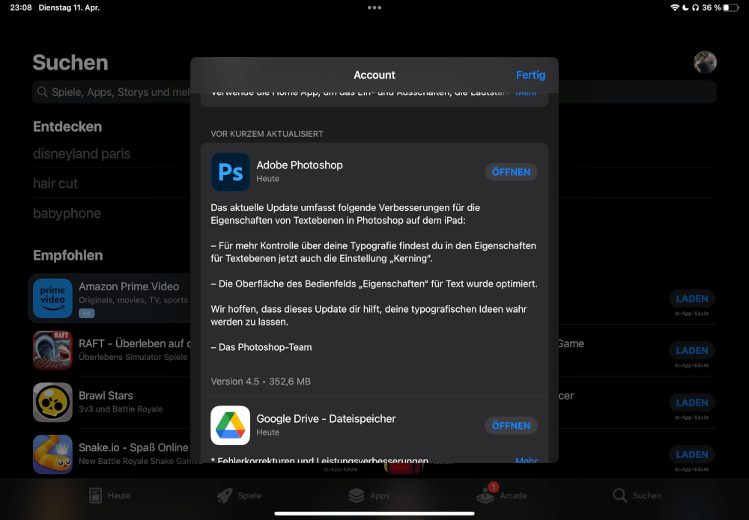Screen dimensions: 749x520
Task: Tap the profile avatar picture
Action: [x=705, y=62]
